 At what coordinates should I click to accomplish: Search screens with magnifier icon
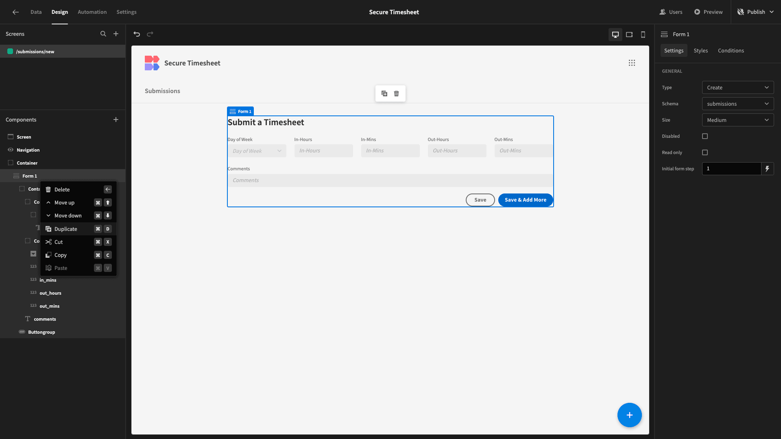coord(103,34)
